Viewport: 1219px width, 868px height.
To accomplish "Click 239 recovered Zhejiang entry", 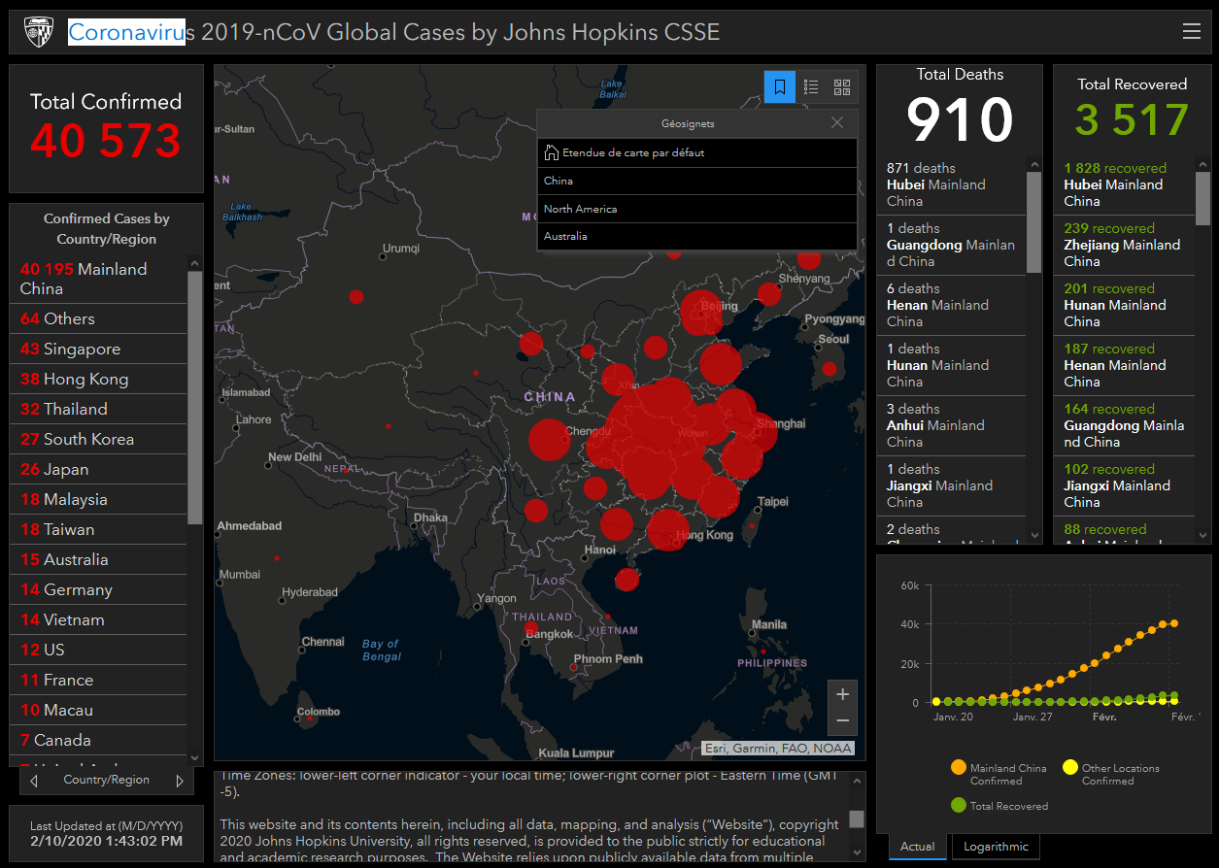I will pos(1125,245).
